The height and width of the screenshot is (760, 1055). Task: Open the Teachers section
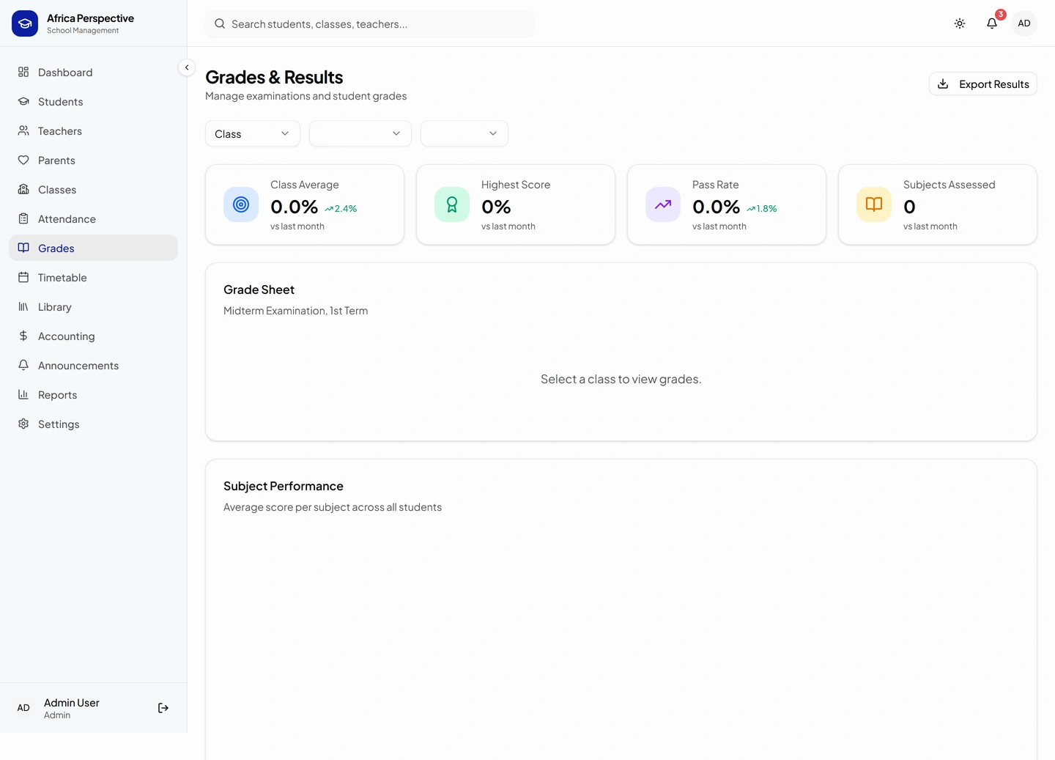(x=93, y=130)
